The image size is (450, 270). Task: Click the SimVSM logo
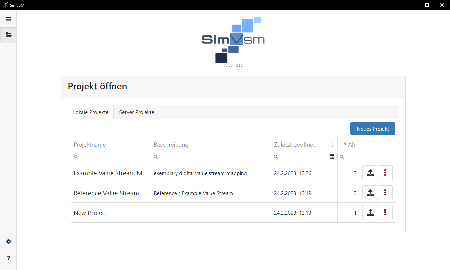pyautogui.click(x=233, y=40)
